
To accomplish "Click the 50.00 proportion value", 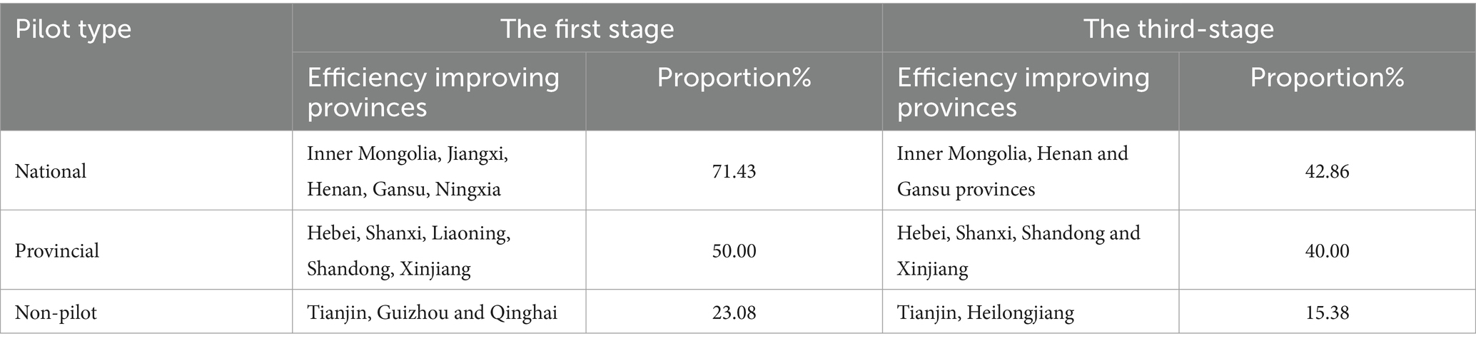I will [x=734, y=251].
